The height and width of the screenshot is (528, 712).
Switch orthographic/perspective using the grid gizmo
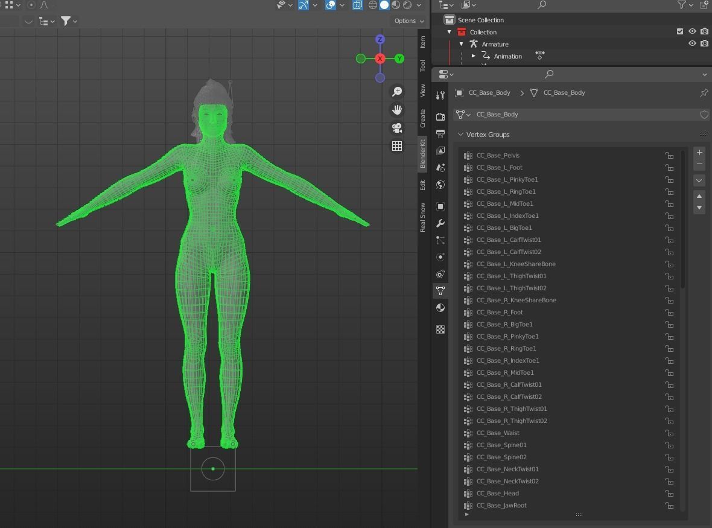[397, 146]
